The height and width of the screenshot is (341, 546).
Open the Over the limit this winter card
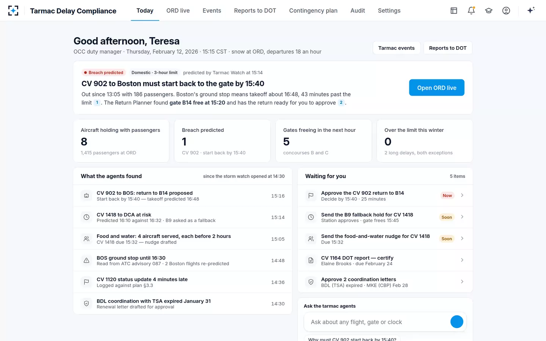click(425, 141)
